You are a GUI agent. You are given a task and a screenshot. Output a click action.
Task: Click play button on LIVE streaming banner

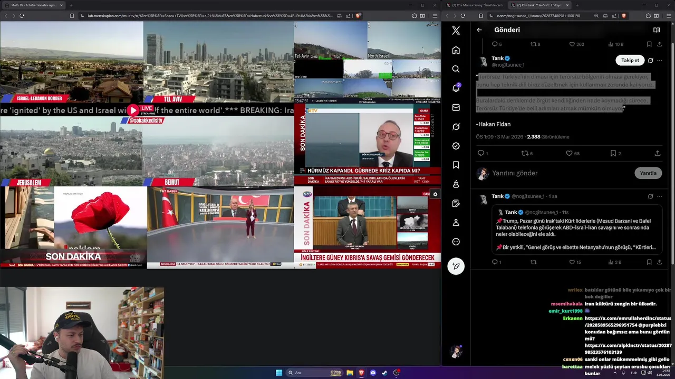click(133, 110)
